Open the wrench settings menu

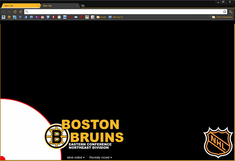tap(231, 12)
